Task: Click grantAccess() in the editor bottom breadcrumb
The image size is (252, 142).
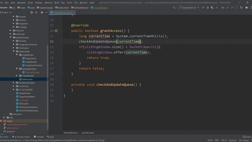Action: pos(88,133)
